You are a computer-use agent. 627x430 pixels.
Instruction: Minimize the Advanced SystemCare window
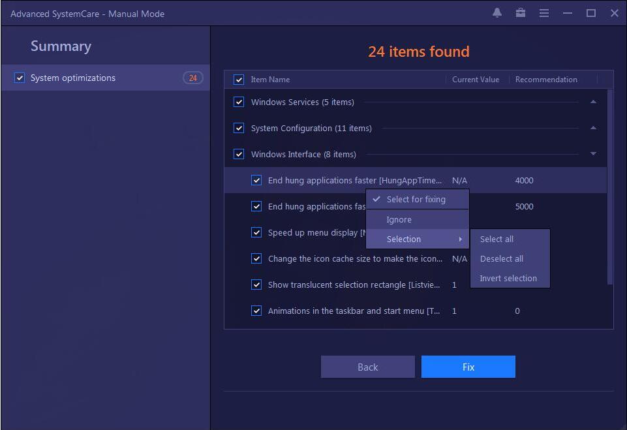tap(568, 13)
